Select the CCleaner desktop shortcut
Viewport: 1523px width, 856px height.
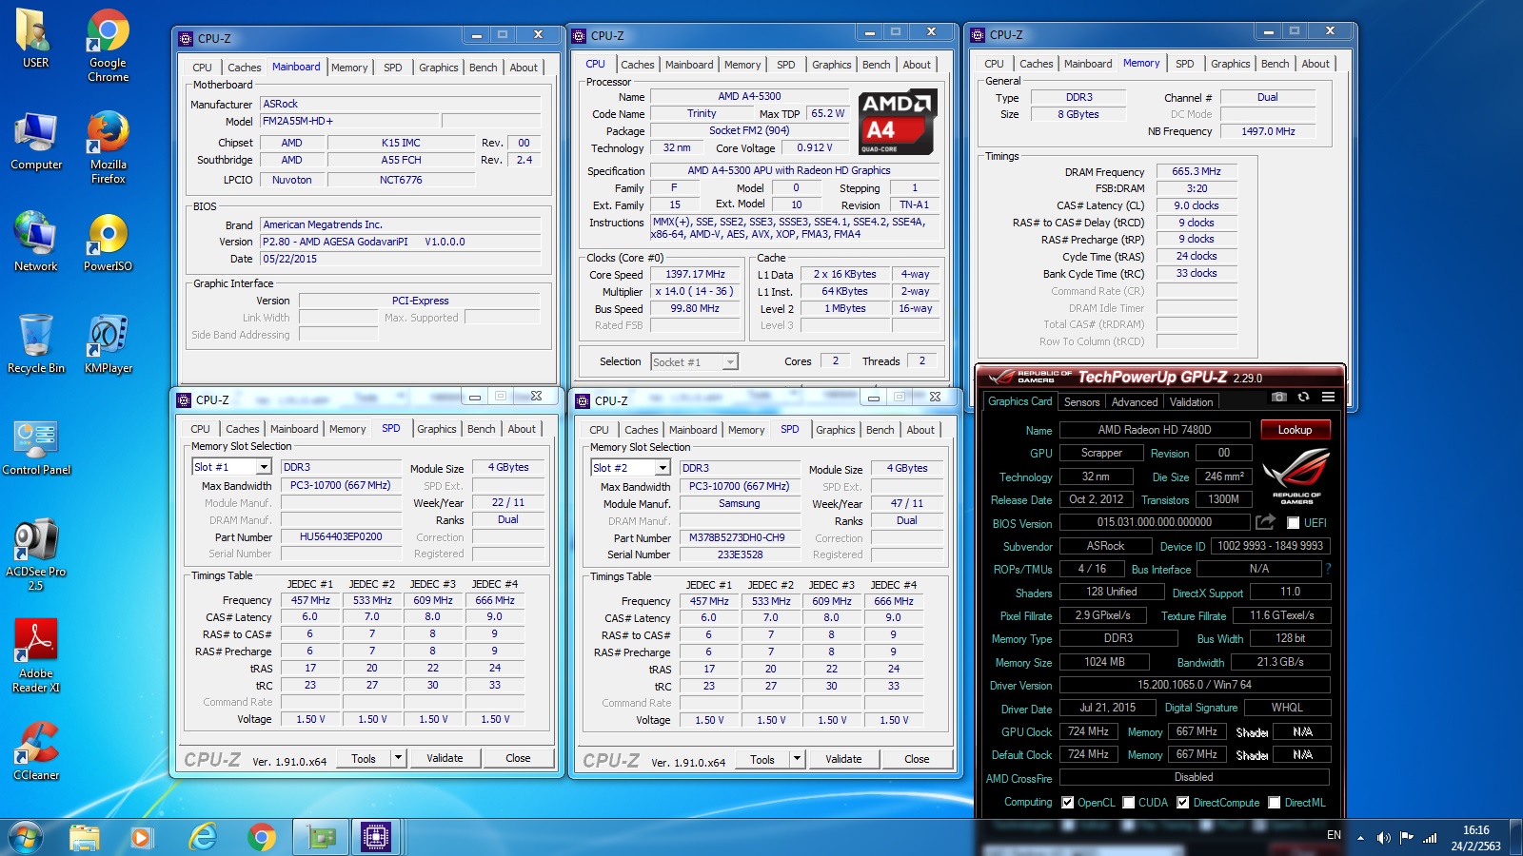pyautogui.click(x=36, y=751)
